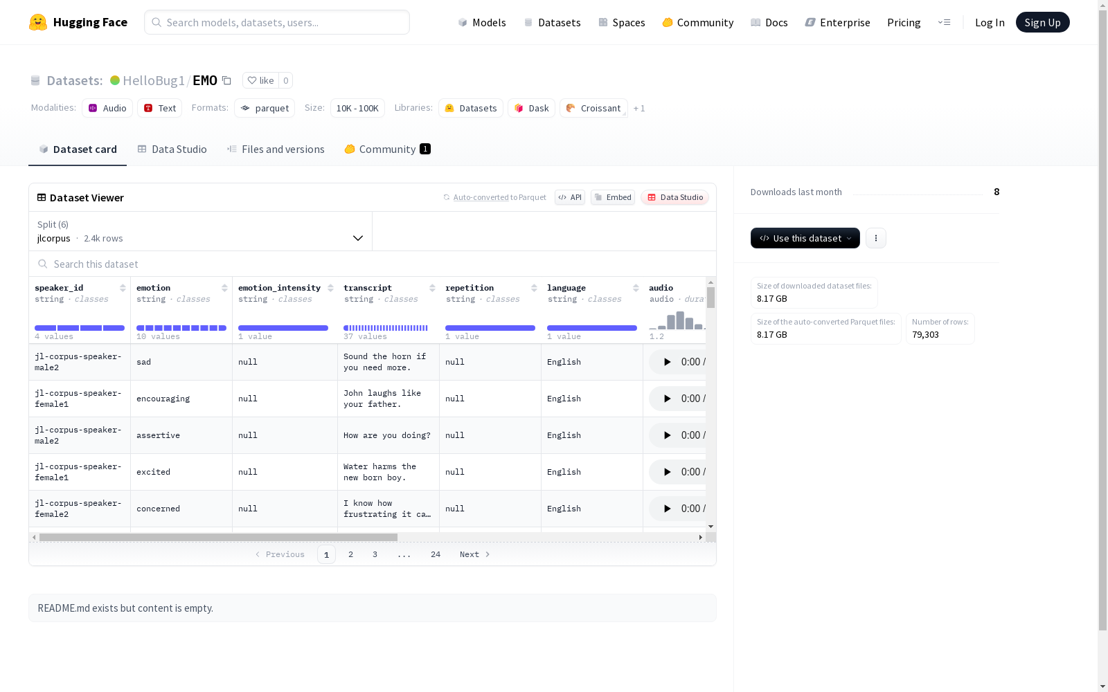Sort by the transcript column arrows
Image resolution: width=1108 pixels, height=692 pixels.
click(432, 288)
